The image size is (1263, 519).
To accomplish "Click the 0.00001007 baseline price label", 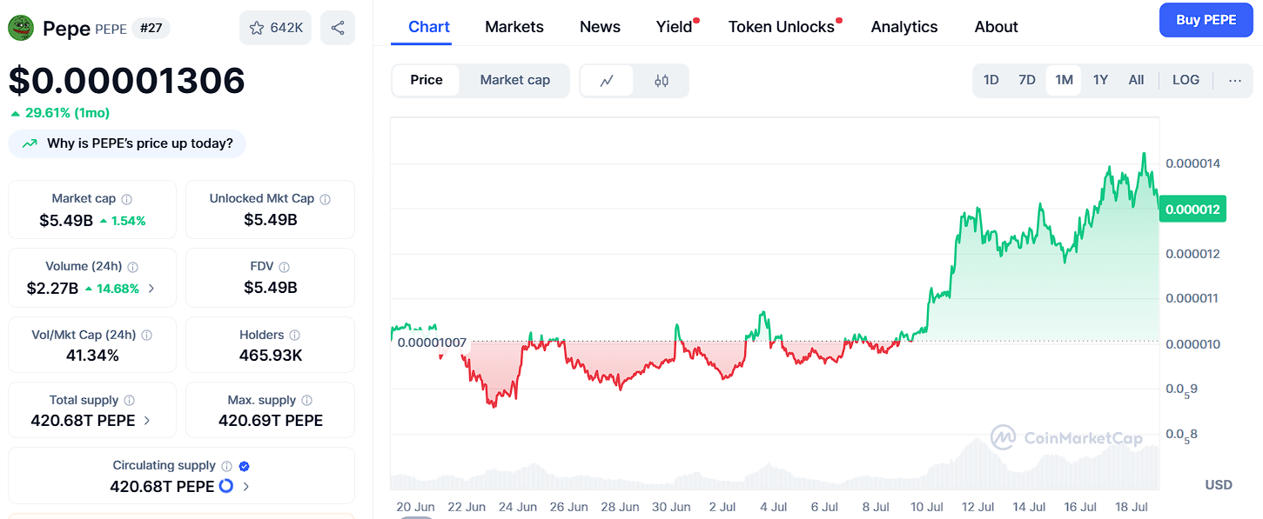I will 432,343.
